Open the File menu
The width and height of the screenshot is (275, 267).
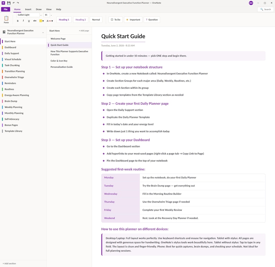[6, 9]
